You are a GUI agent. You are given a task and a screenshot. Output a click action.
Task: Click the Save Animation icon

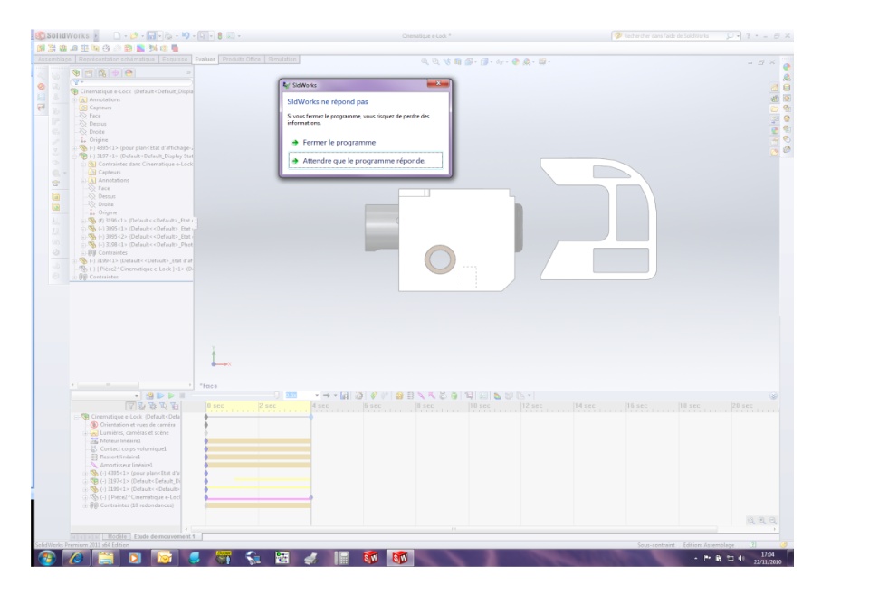pos(344,396)
